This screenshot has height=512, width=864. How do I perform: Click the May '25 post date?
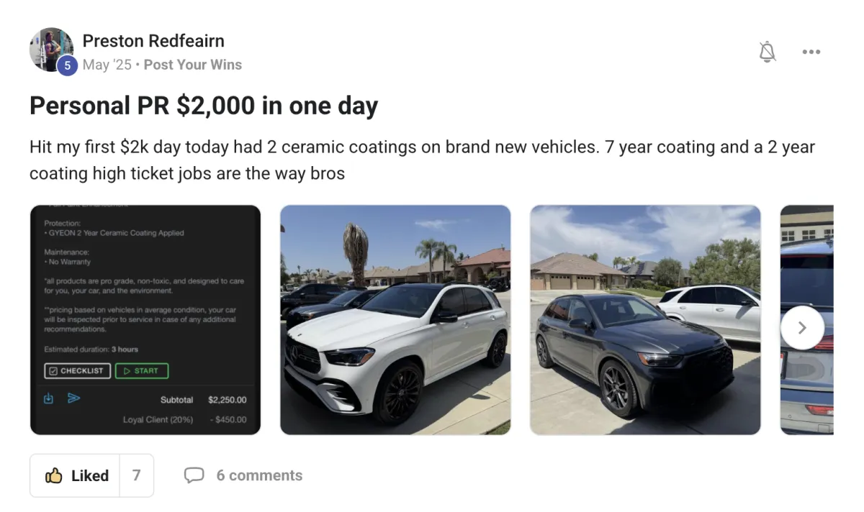(107, 65)
